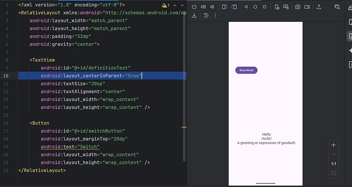
Task: Start screen recording with video icon
Action: (x=307, y=7)
